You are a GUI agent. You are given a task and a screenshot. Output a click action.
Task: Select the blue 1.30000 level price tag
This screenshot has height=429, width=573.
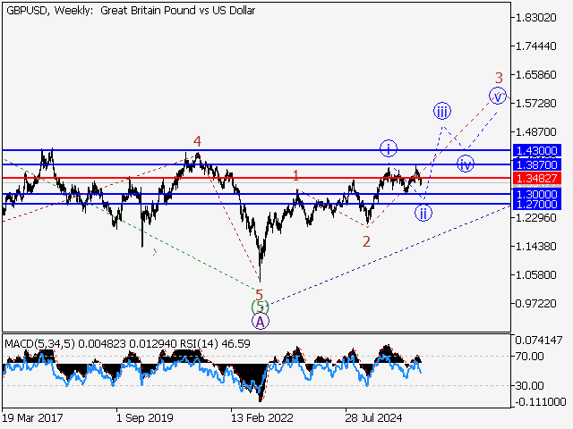[x=536, y=194]
